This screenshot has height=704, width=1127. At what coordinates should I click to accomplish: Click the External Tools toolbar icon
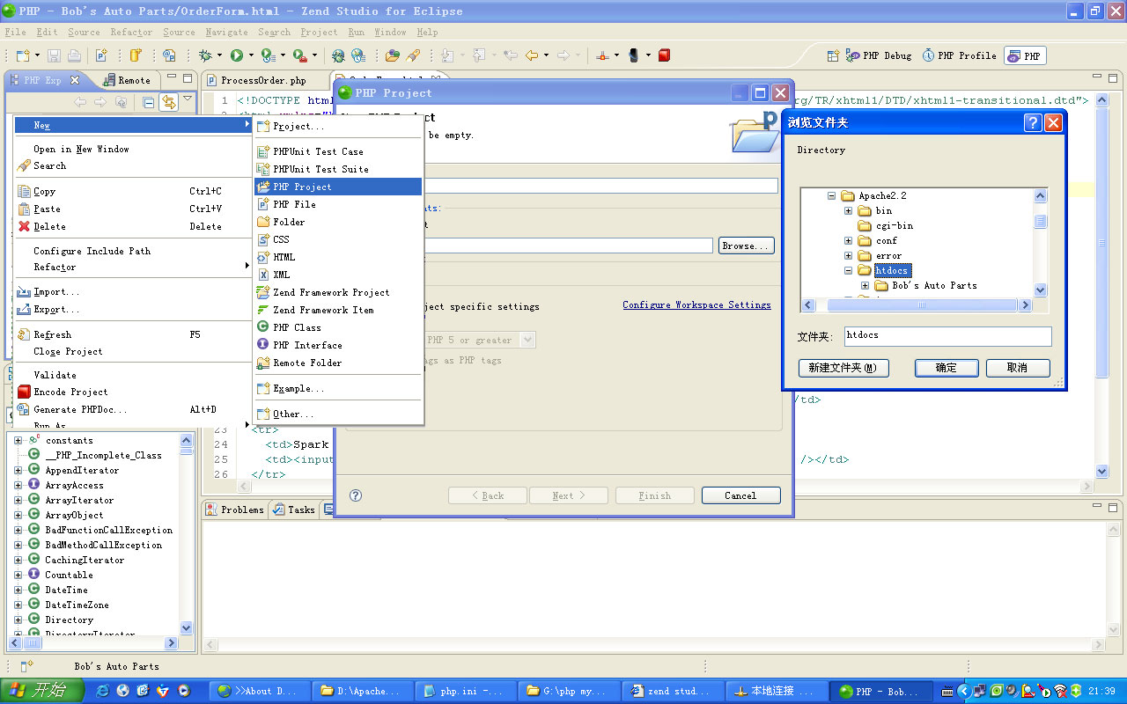click(x=299, y=55)
